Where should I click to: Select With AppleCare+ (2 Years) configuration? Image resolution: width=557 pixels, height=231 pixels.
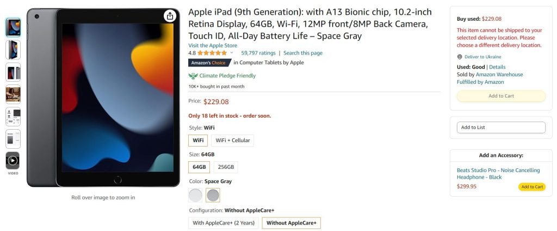tap(223, 223)
